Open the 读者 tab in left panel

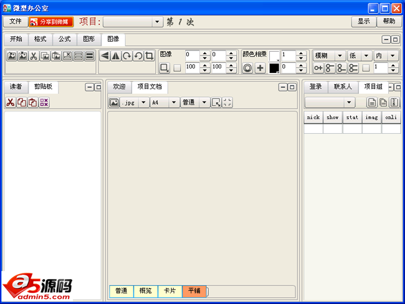coord(16,87)
